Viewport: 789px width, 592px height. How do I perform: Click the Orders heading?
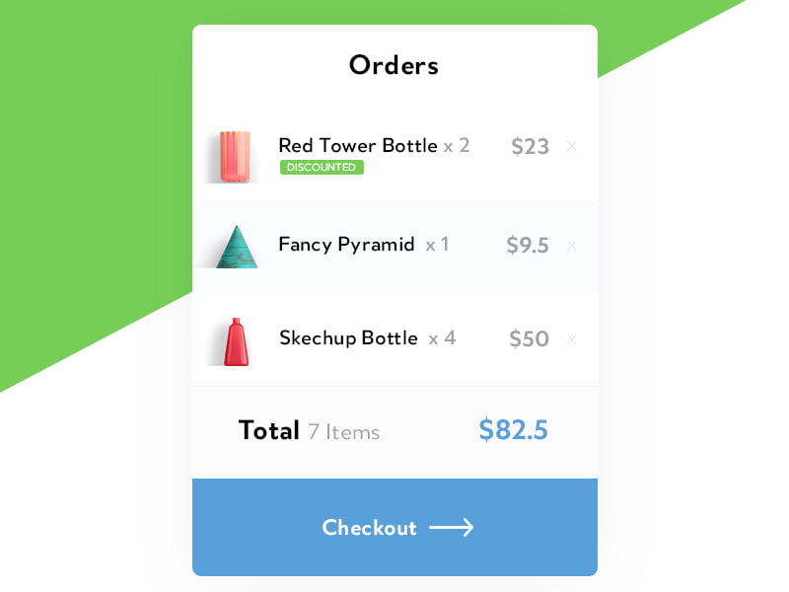pos(394,65)
